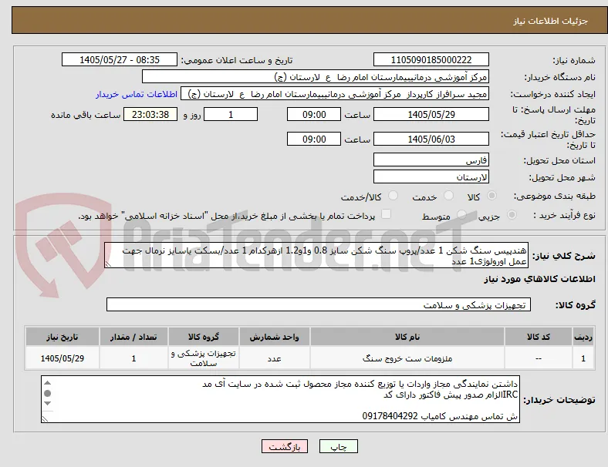
Task: Click the buyer notes text area
Action: click(x=280, y=399)
